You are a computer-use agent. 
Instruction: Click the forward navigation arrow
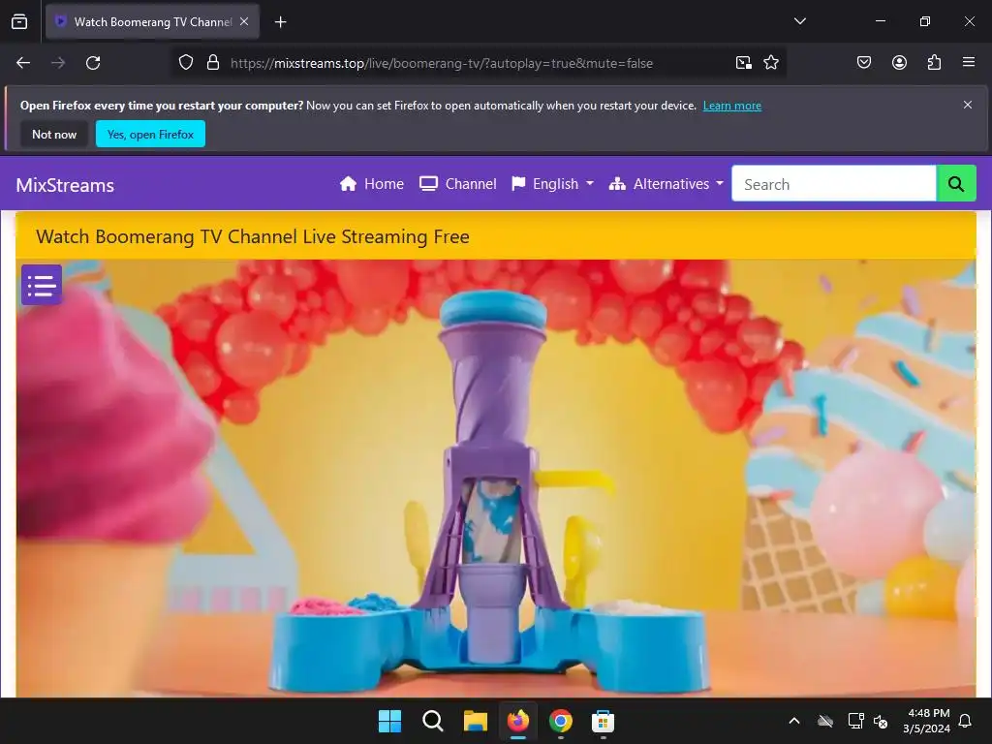pyautogui.click(x=58, y=63)
